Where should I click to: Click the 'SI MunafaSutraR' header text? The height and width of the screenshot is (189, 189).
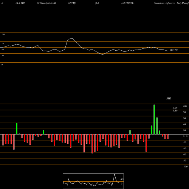[x=46, y=3]
